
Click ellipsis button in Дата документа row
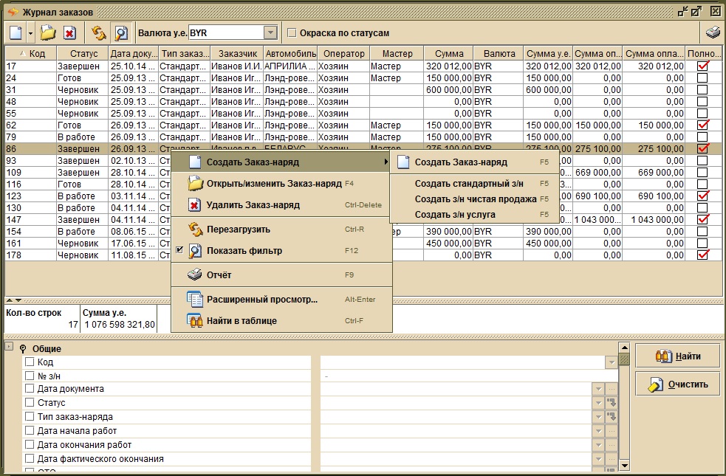coord(612,389)
